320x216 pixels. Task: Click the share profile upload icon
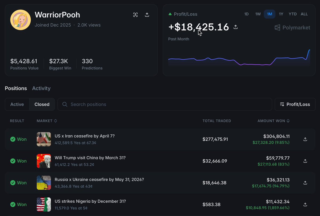(147, 15)
